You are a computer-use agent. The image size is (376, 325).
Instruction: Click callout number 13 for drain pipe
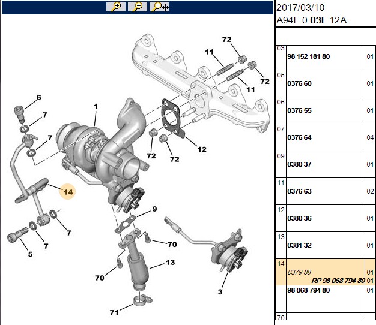[x=170, y=262]
